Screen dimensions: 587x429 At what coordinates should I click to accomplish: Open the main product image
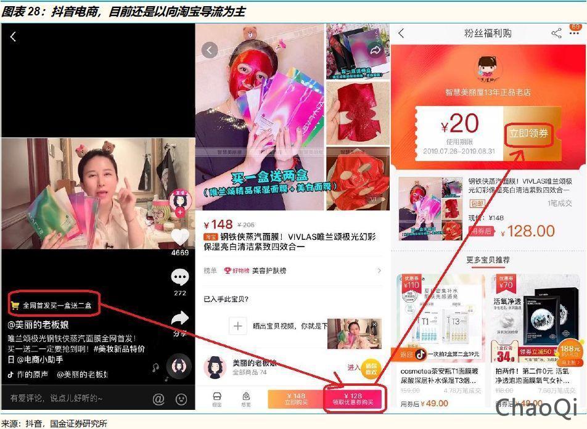(260, 116)
